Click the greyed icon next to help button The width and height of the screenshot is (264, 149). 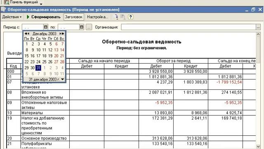pyautogui.click(x=123, y=17)
